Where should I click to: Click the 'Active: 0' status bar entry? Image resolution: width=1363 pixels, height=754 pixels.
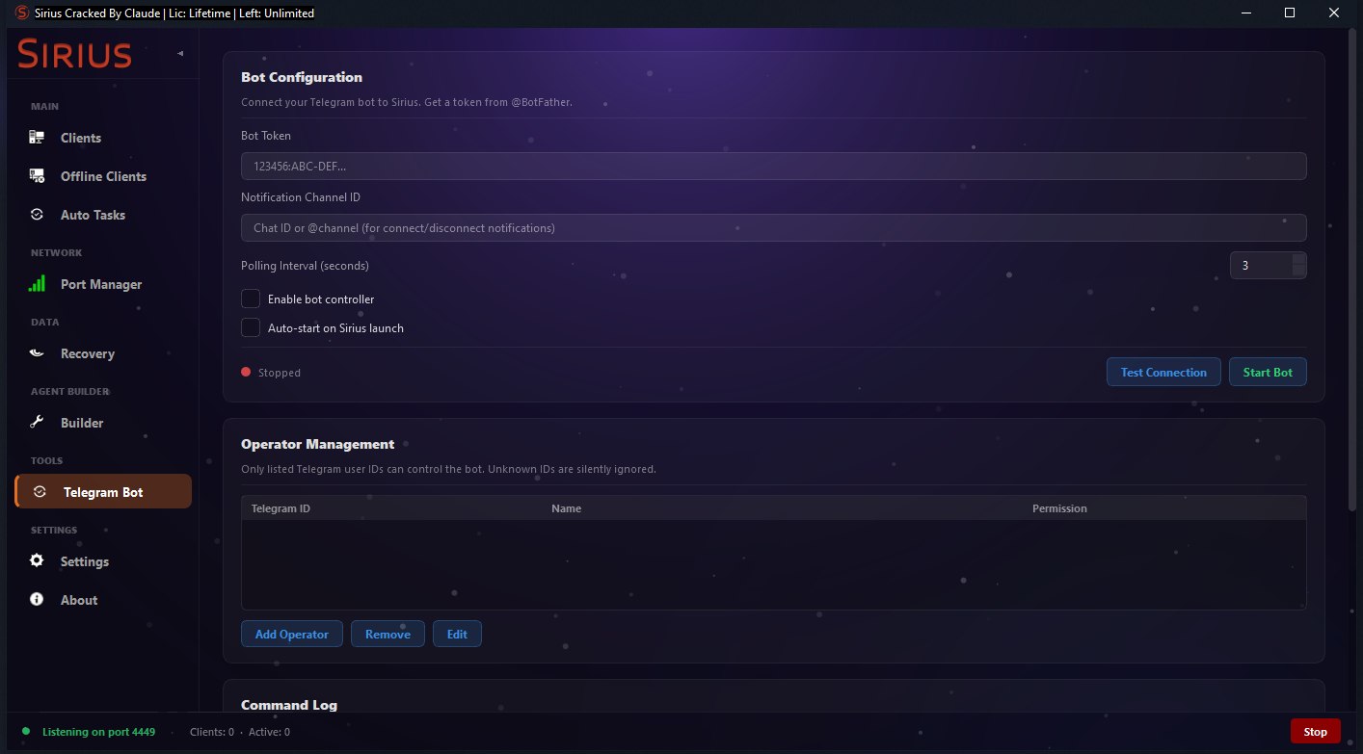tap(268, 732)
